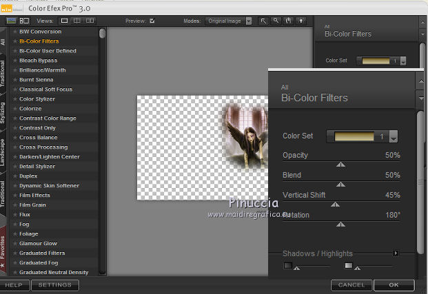
Task: Select Graduated Neutral Density filter
Action: (54, 273)
